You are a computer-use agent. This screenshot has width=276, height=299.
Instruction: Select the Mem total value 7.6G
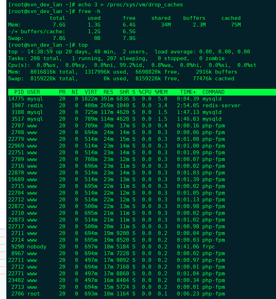pyautogui.click(x=59, y=25)
